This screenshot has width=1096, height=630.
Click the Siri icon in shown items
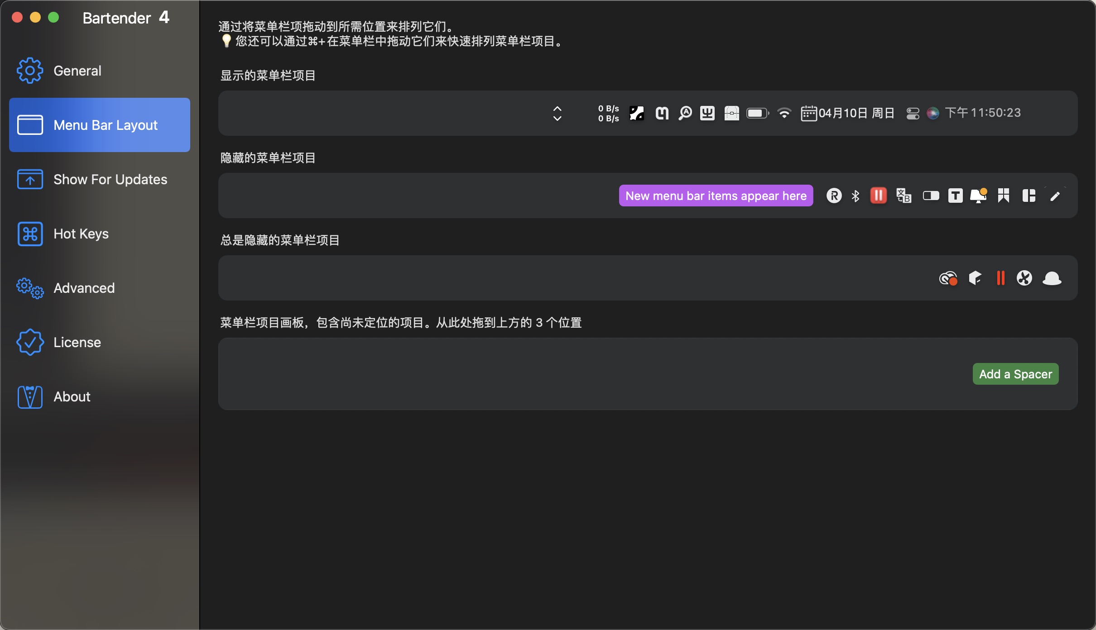coord(933,113)
